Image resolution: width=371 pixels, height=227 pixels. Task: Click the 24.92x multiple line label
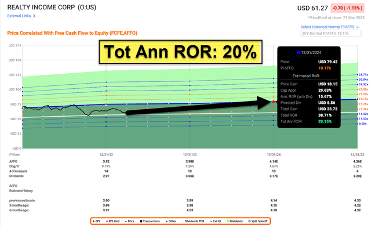[363, 84]
